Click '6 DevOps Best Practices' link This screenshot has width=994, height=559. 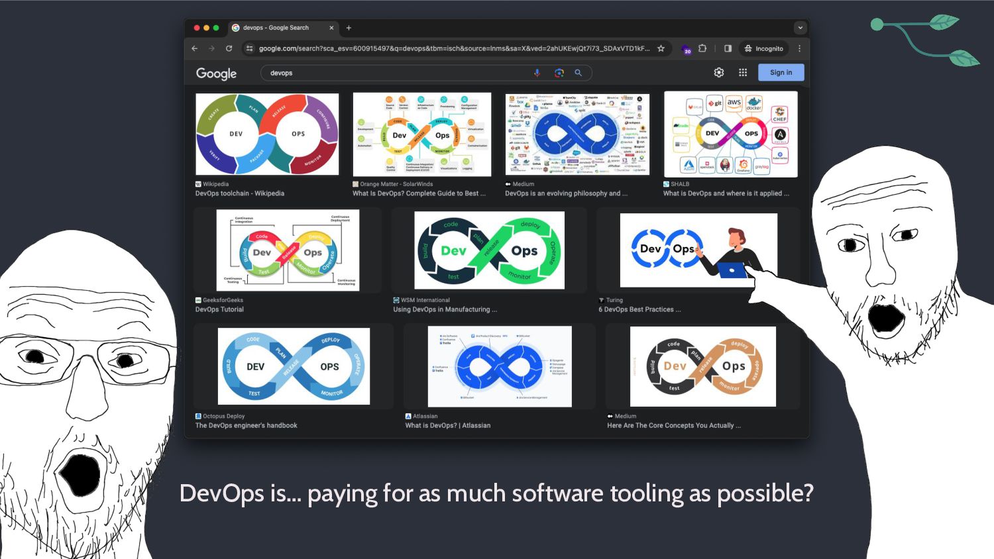tap(639, 309)
